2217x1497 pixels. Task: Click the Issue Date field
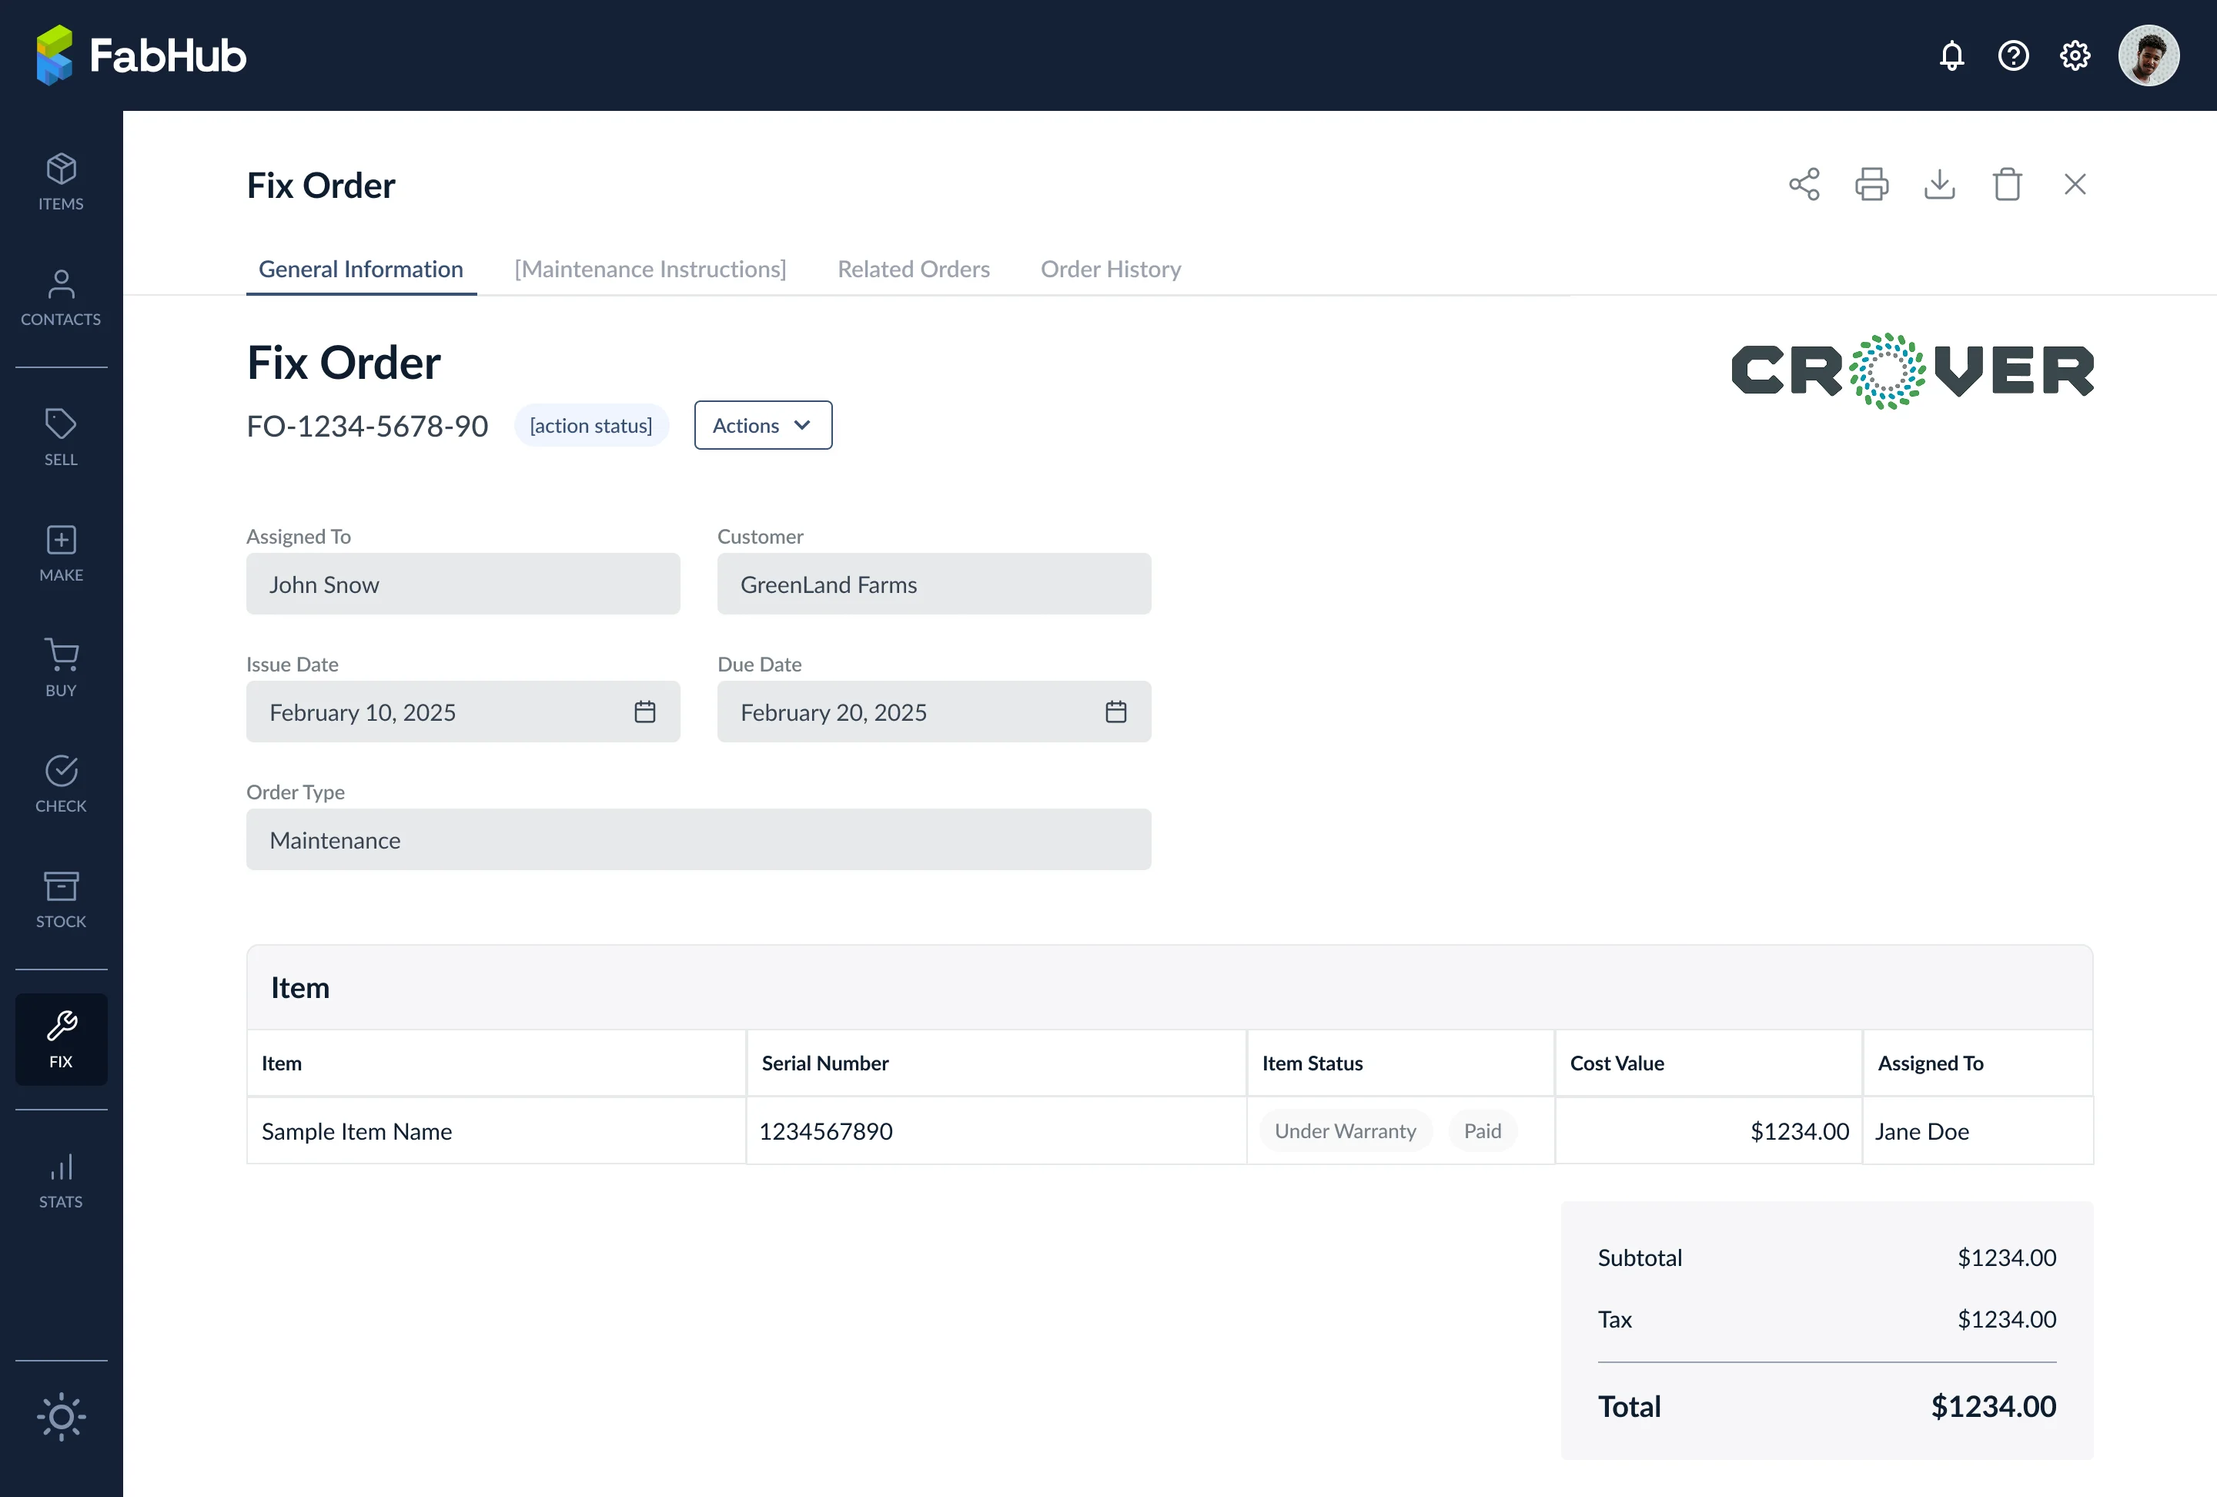click(463, 712)
